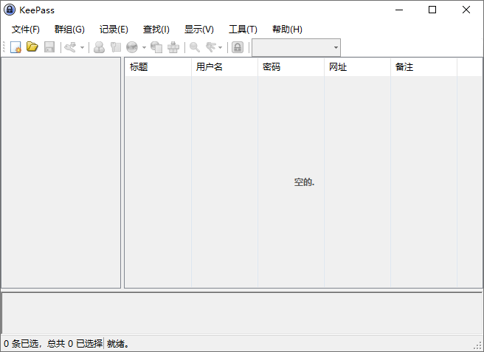The image size is (484, 352).
Task: Click the floppy disk save icon
Action: point(49,47)
